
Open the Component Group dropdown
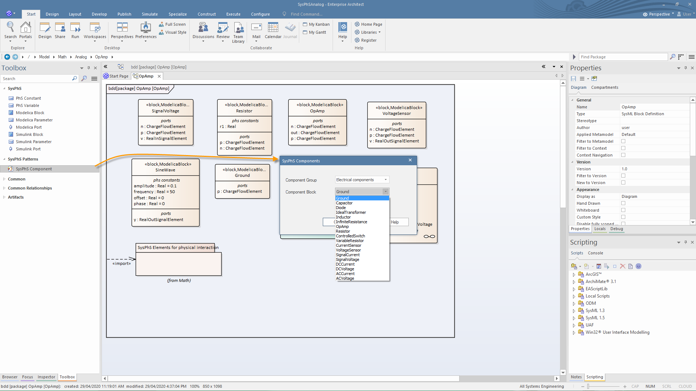pyautogui.click(x=362, y=180)
